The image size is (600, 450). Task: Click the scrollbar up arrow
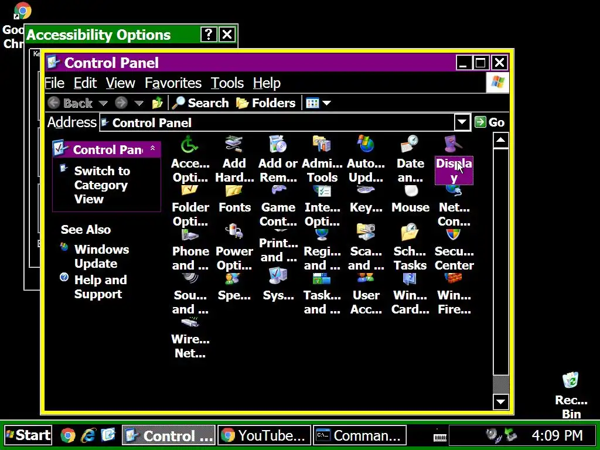coord(500,140)
